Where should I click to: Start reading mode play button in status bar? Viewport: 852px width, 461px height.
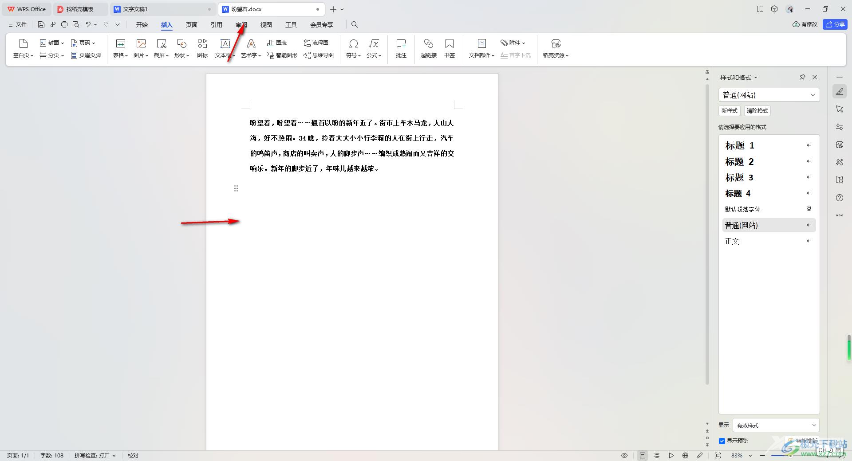(x=671, y=456)
